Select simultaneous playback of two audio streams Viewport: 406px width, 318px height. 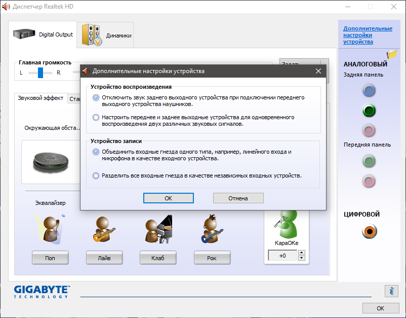96,117
